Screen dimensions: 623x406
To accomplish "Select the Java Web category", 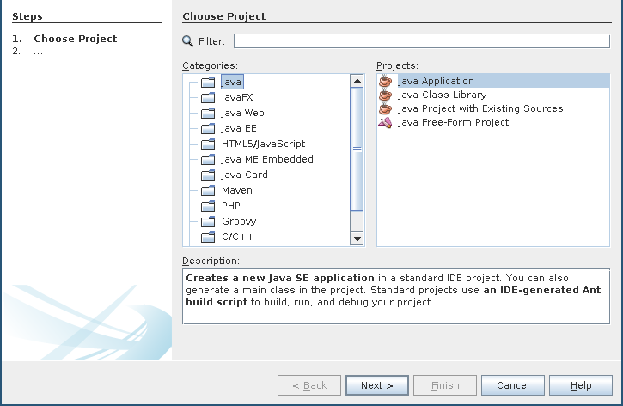I will click(242, 113).
